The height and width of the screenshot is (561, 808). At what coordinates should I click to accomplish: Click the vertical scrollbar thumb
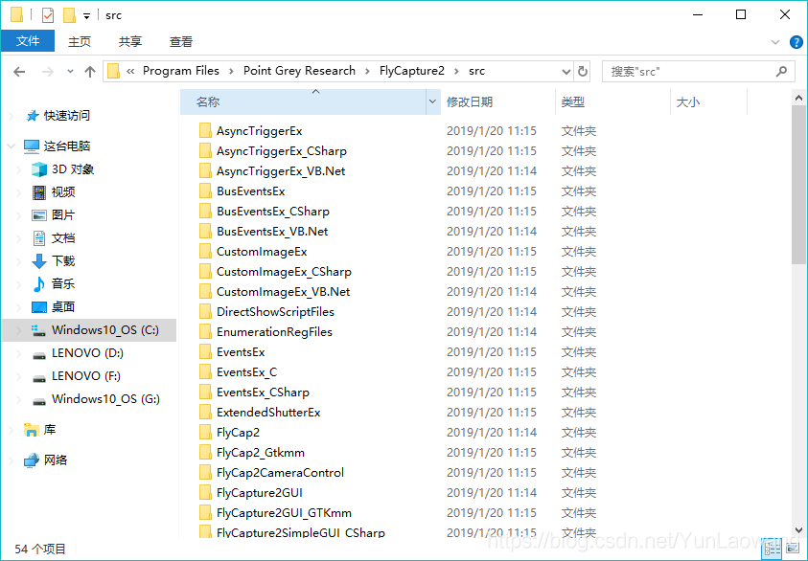coord(798,185)
